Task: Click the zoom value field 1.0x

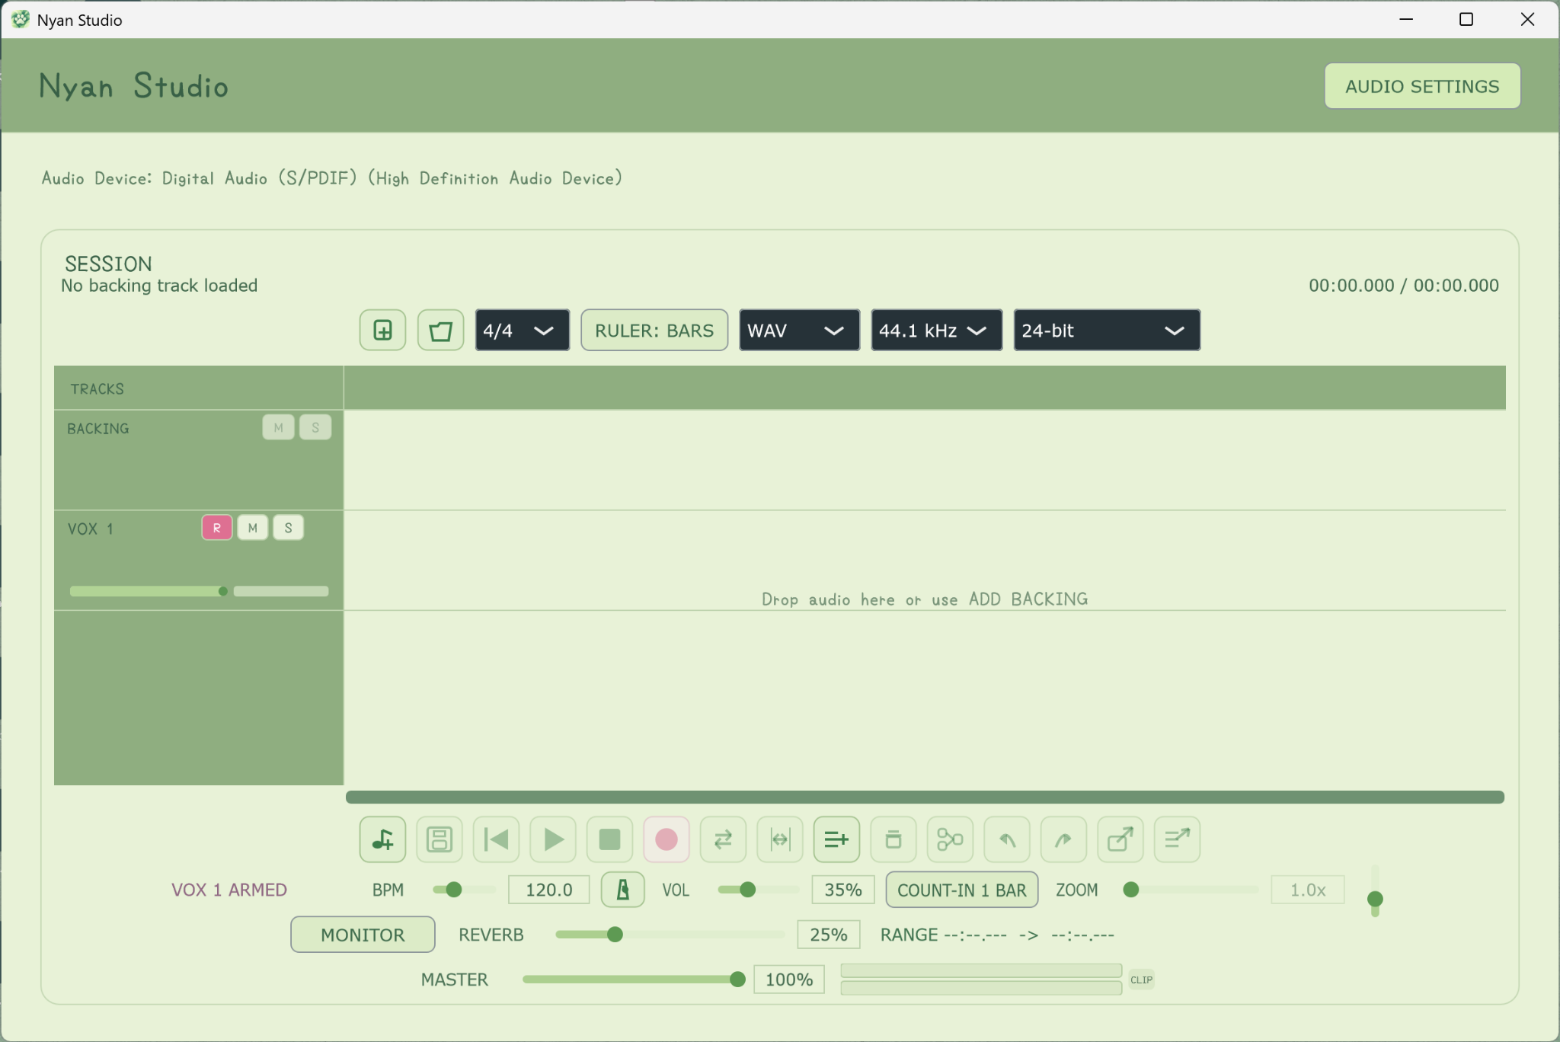Action: pos(1307,890)
